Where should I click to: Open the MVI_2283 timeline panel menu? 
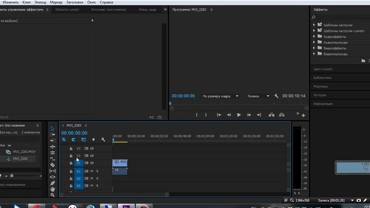(x=86, y=125)
